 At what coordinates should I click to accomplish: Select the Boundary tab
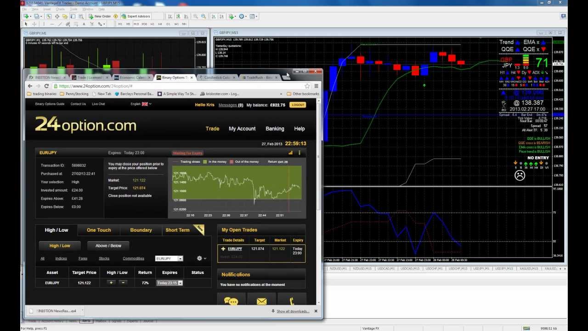(141, 230)
